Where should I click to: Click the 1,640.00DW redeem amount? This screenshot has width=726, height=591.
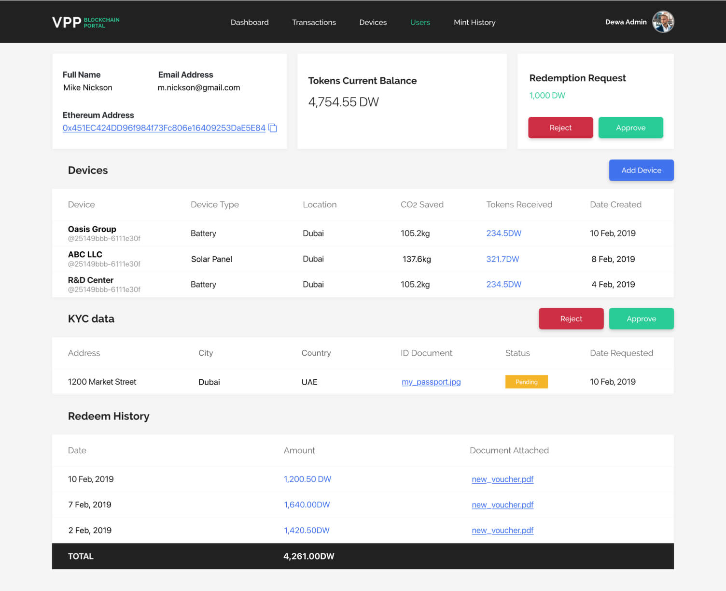coord(307,505)
